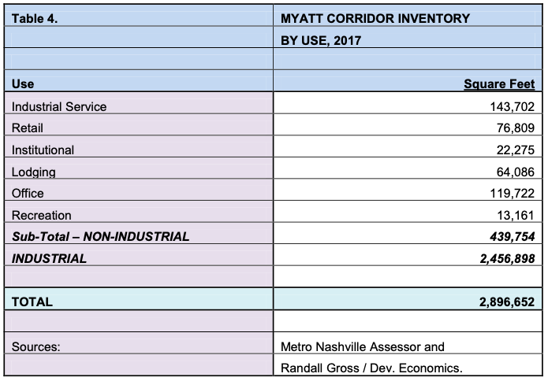This screenshot has width=548, height=381.
Task: Click the 'Recreation' row label
Action: coord(42,215)
